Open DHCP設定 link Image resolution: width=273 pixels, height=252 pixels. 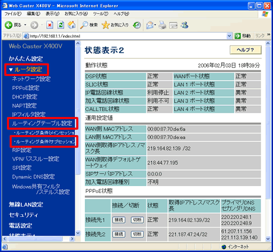pyautogui.click(x=25, y=97)
